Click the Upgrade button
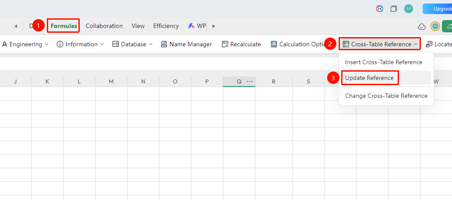The height and width of the screenshot is (200, 452). [437, 9]
